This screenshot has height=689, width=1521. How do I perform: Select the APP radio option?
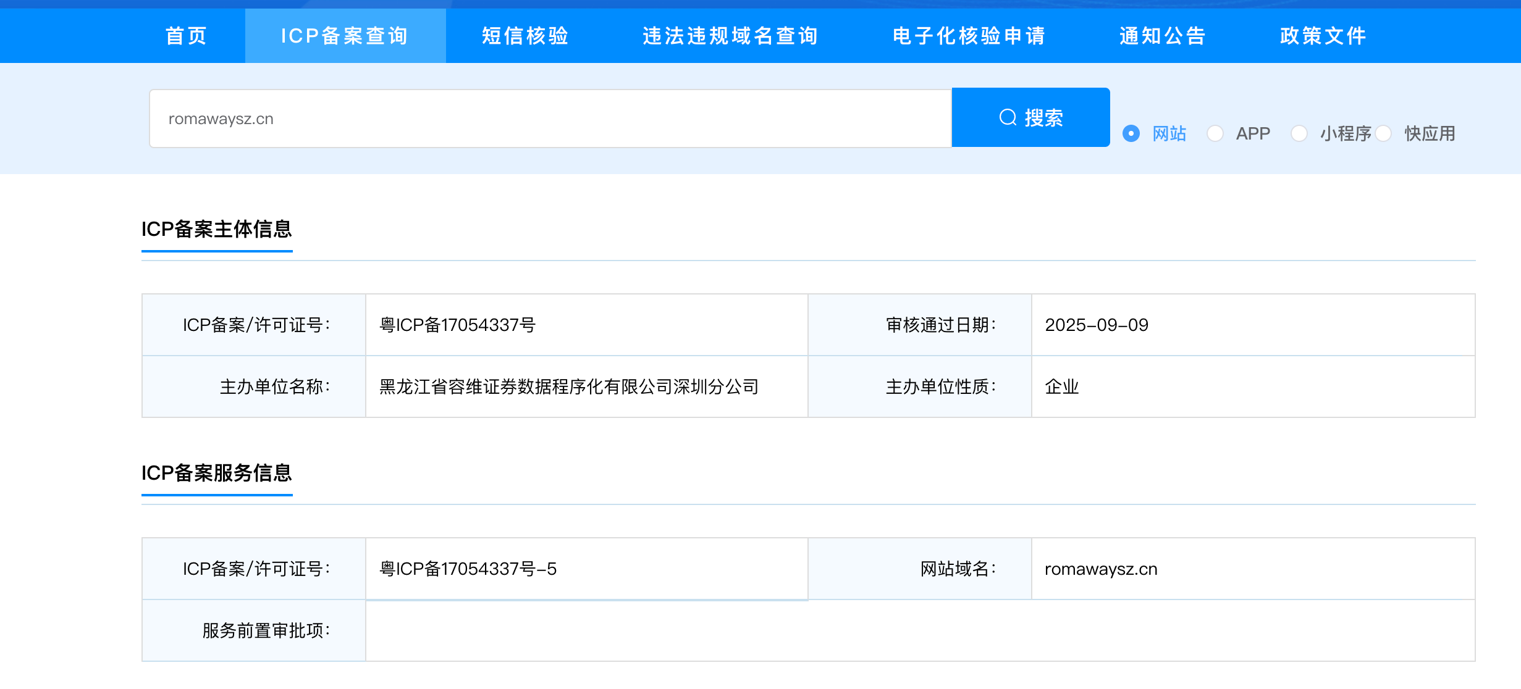click(1215, 133)
